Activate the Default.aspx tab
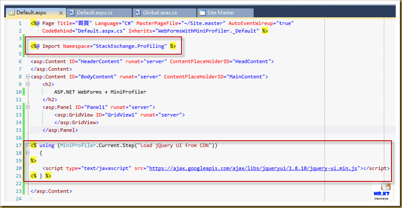 [x=36, y=13]
